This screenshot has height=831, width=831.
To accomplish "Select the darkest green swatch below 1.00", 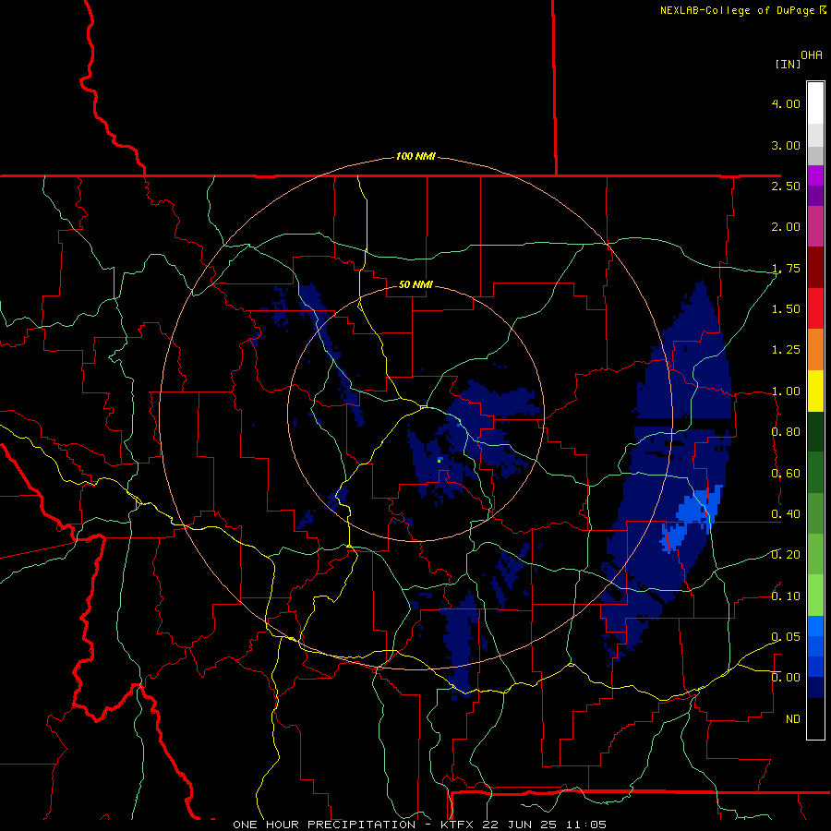I will coord(815,431).
